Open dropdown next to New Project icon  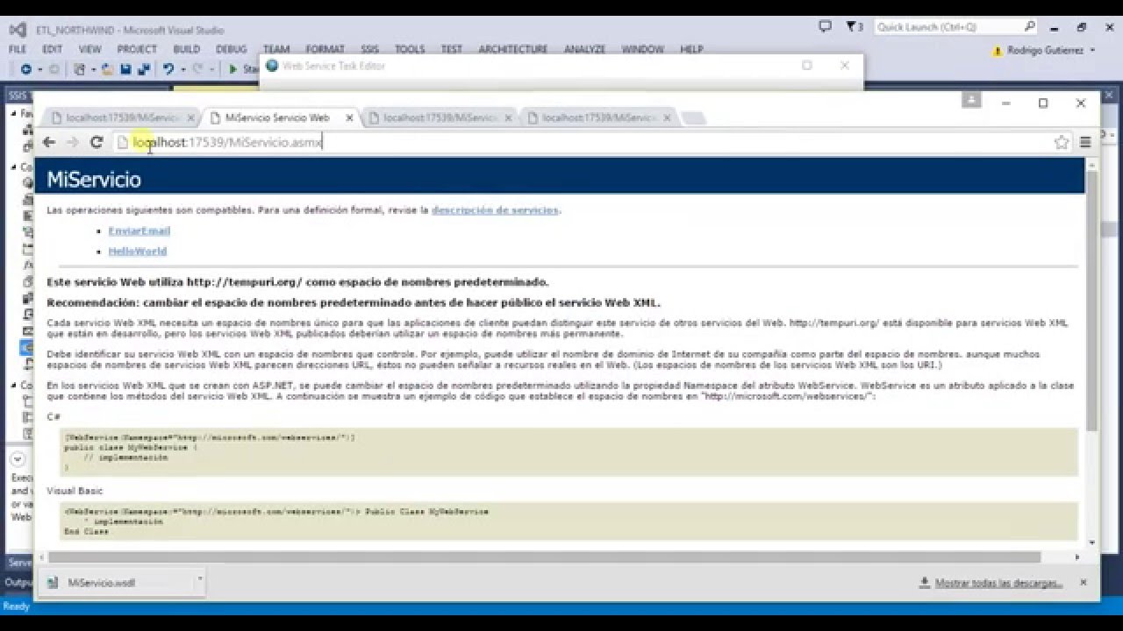[93, 69]
